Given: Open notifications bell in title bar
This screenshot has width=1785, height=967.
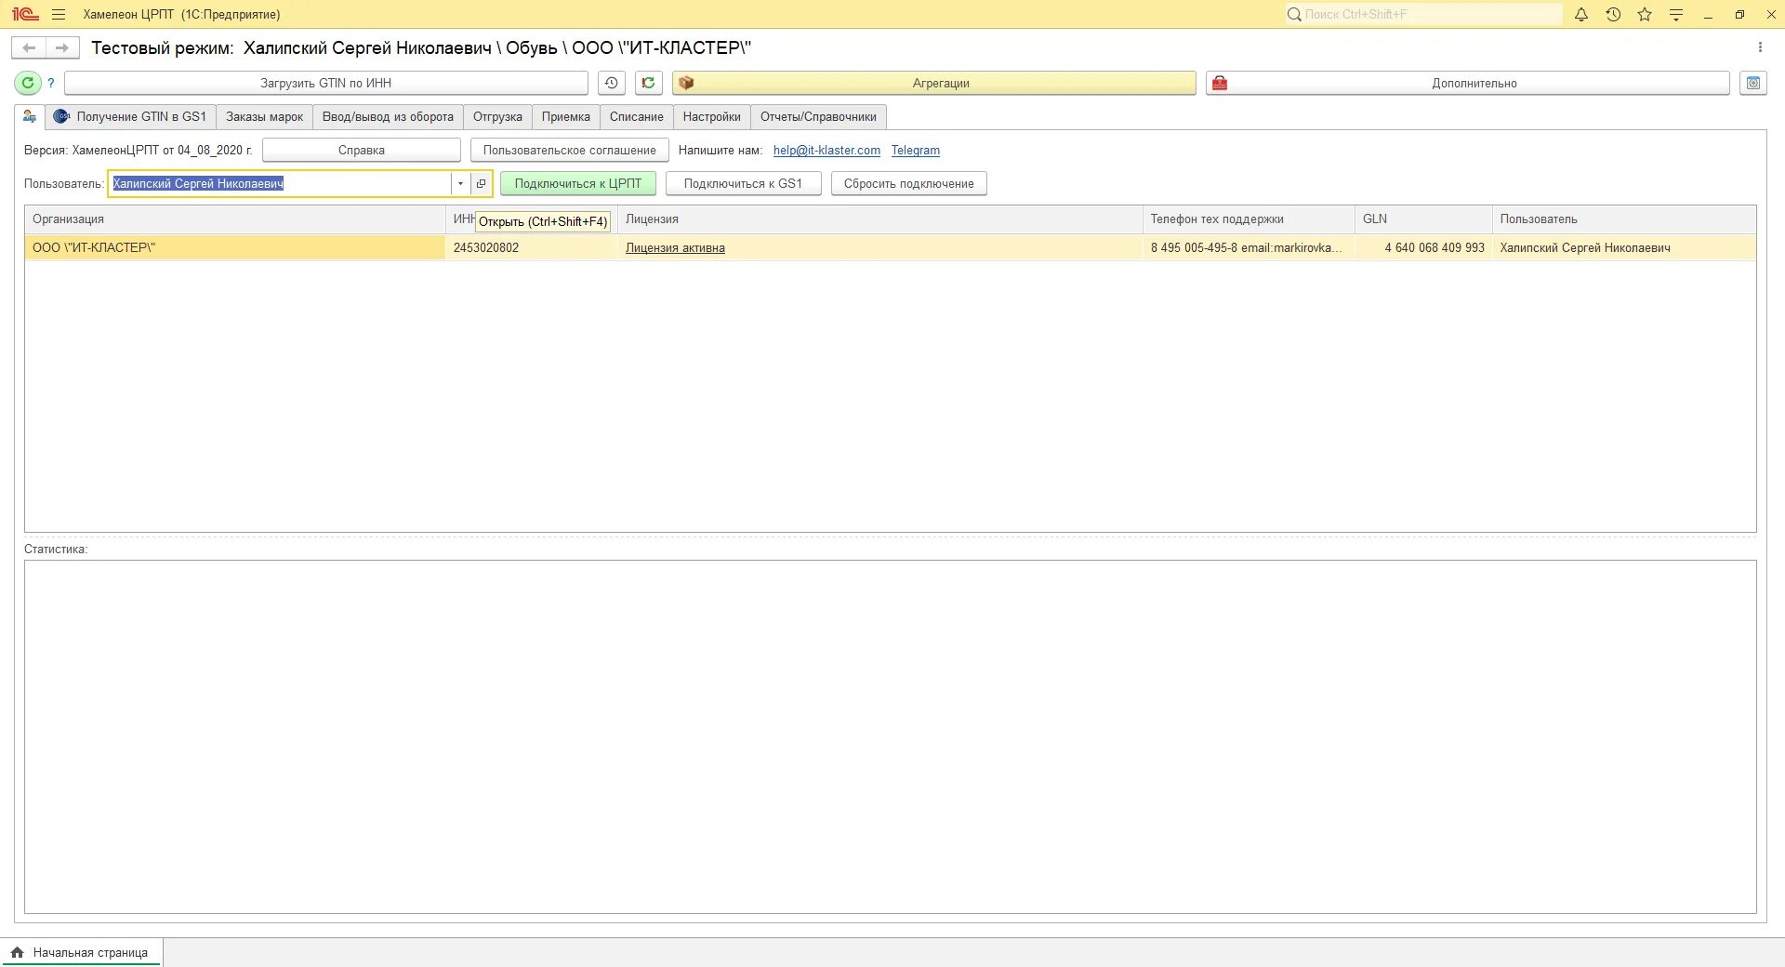Looking at the screenshot, I should (1581, 14).
